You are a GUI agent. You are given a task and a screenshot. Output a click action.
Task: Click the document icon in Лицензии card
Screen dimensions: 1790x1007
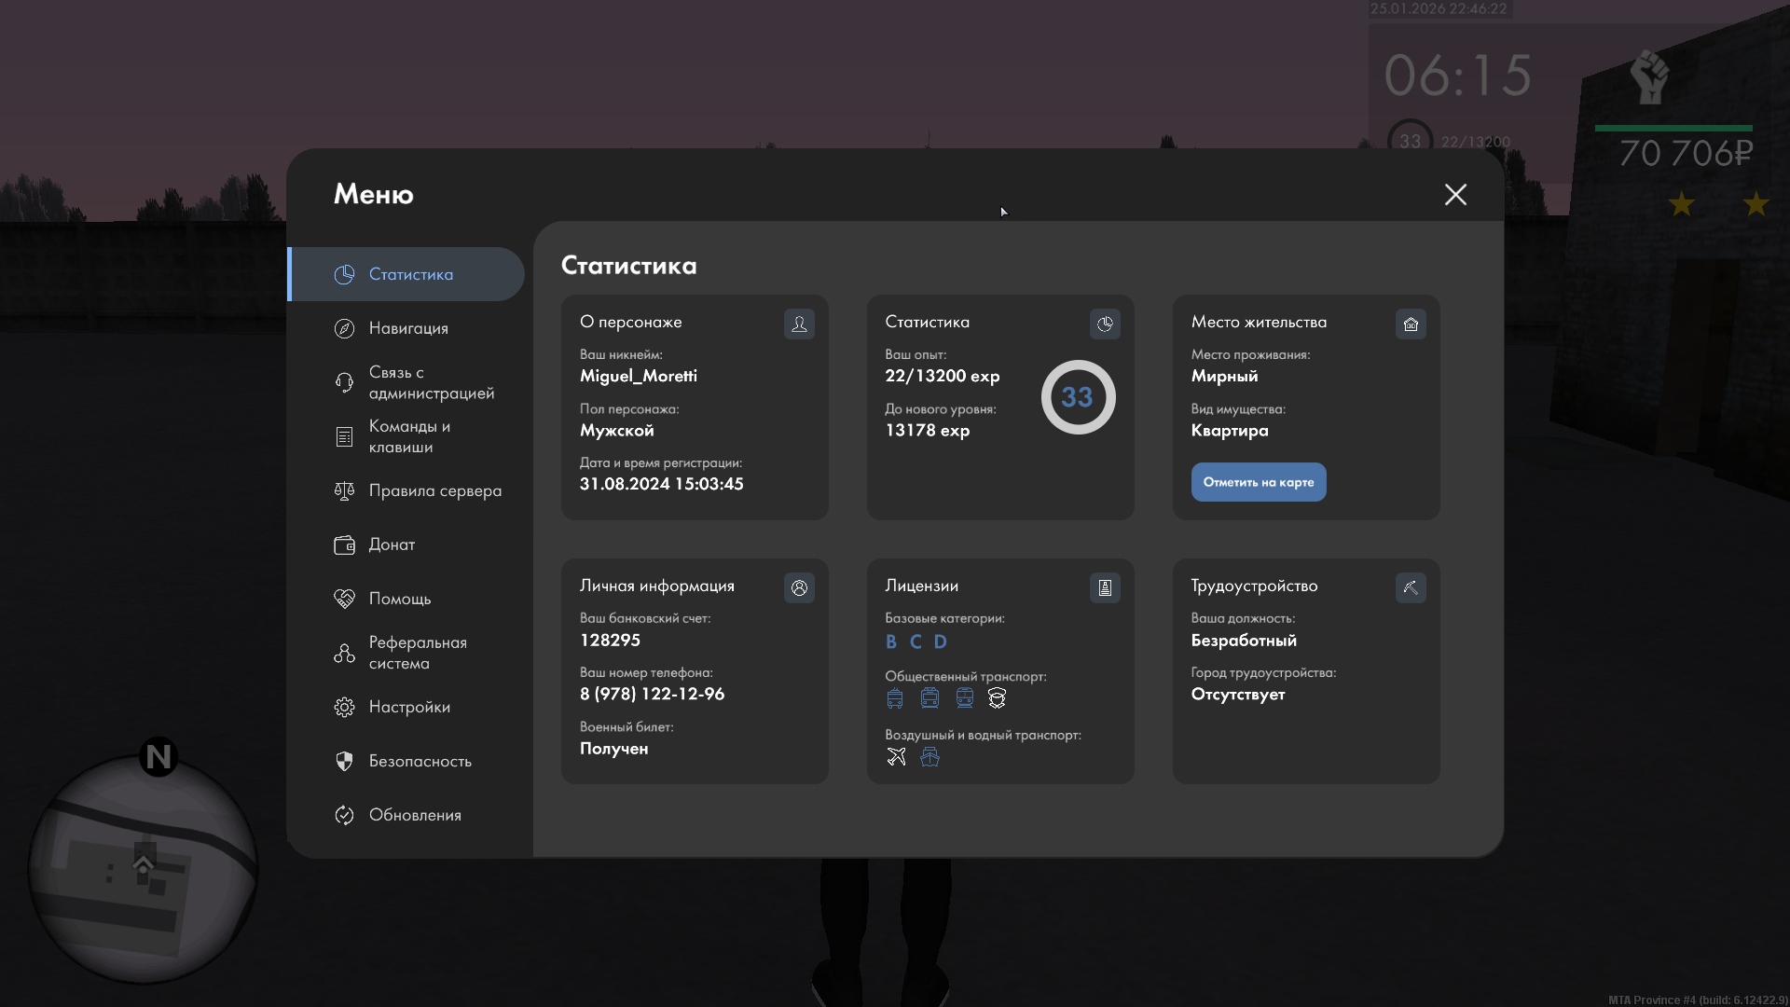coord(1105,587)
